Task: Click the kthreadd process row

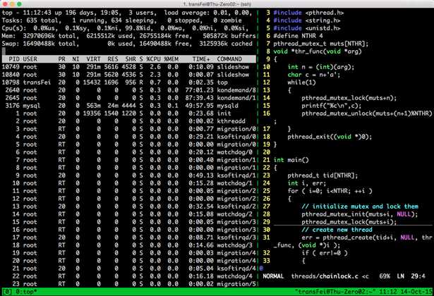Action: pos(128,121)
